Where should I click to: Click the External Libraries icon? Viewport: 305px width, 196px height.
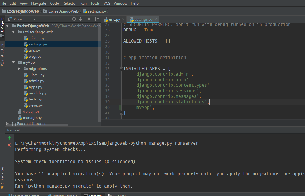pyautogui.click(x=14, y=124)
